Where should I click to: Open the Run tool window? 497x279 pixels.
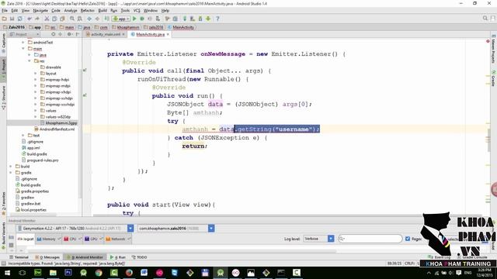click(118, 257)
